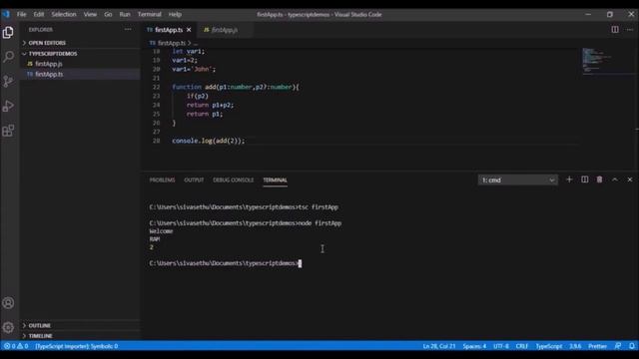Open the Manage gear icon
Screen dimensions: 639x359
[8, 327]
